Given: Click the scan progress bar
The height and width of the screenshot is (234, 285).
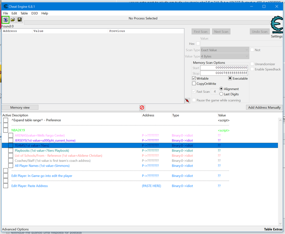Looking at the screenshot, I should (x=147, y=23).
